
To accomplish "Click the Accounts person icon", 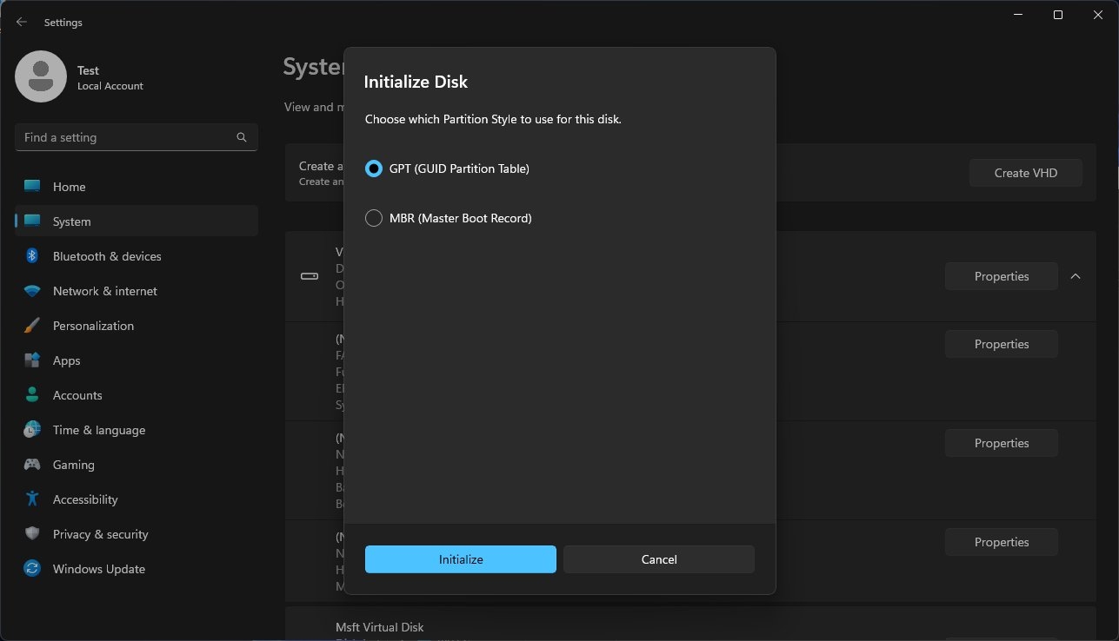I will [32, 395].
